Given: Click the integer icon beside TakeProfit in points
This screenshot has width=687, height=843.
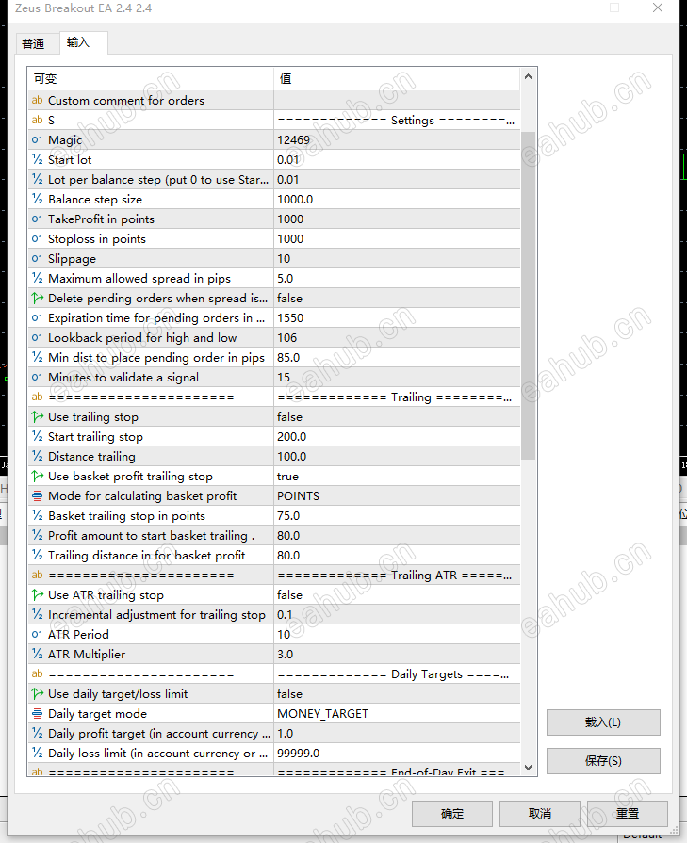Looking at the screenshot, I should 37,219.
